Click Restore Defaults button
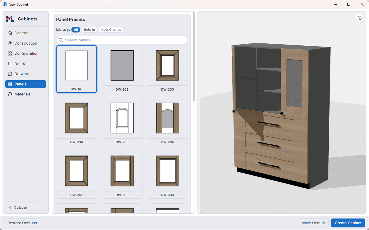 click(x=22, y=223)
